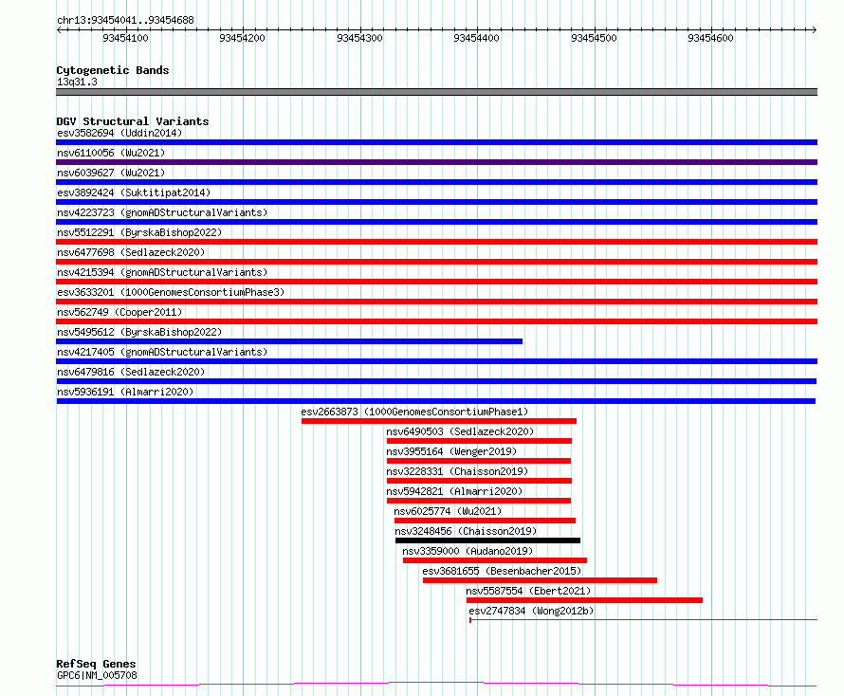This screenshot has width=844, height=696.
Task: Click the blue bar under nsv5495612
Action: 289,341
